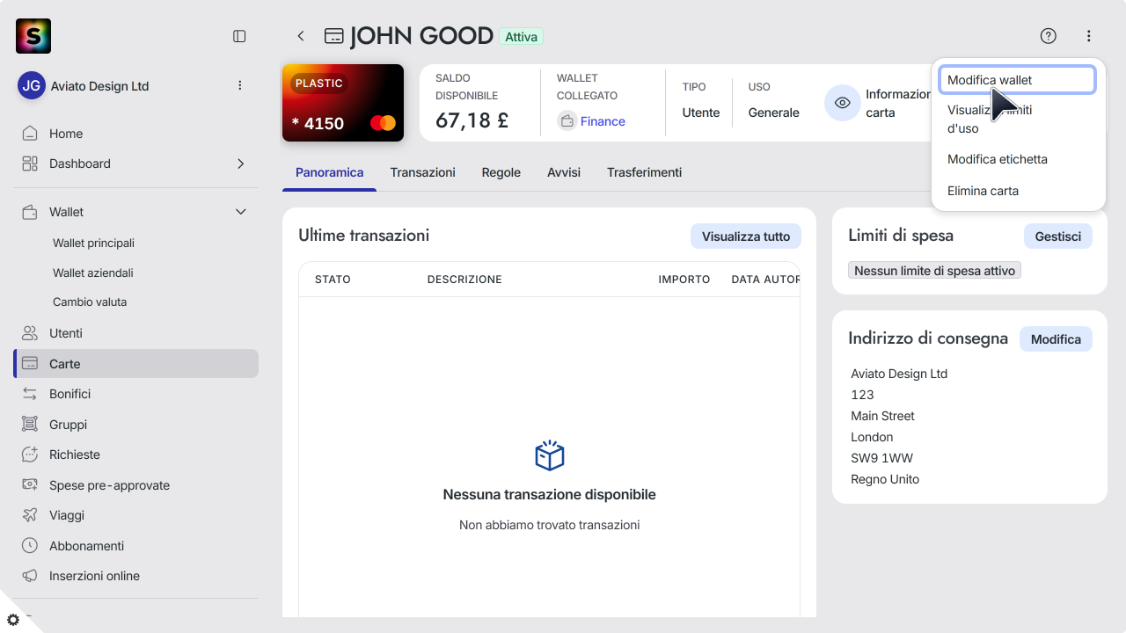Select Modifica wallet from the menu

pyautogui.click(x=1017, y=80)
